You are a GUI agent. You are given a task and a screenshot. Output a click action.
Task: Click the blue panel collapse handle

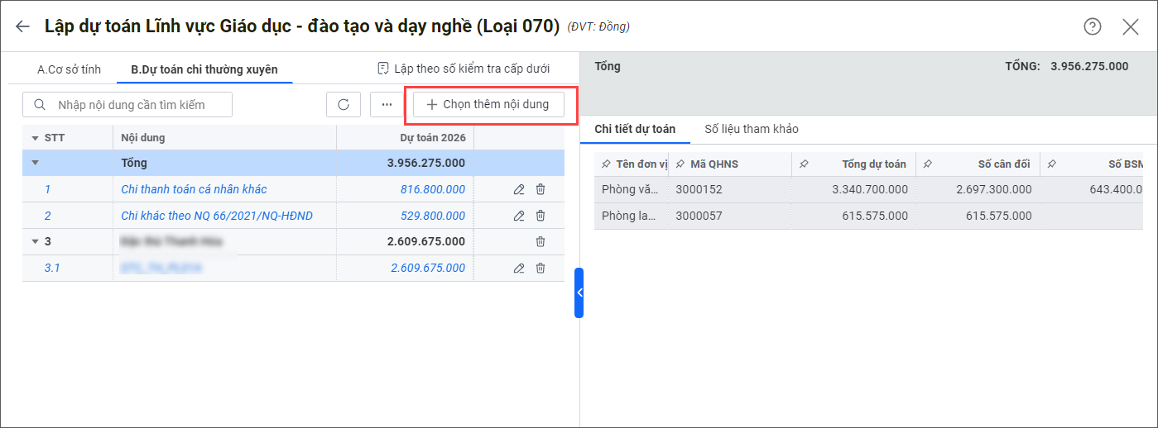(579, 292)
